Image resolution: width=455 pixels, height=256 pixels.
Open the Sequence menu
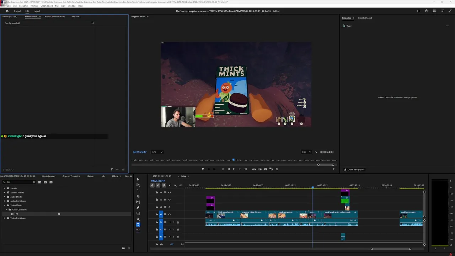tap(23, 6)
